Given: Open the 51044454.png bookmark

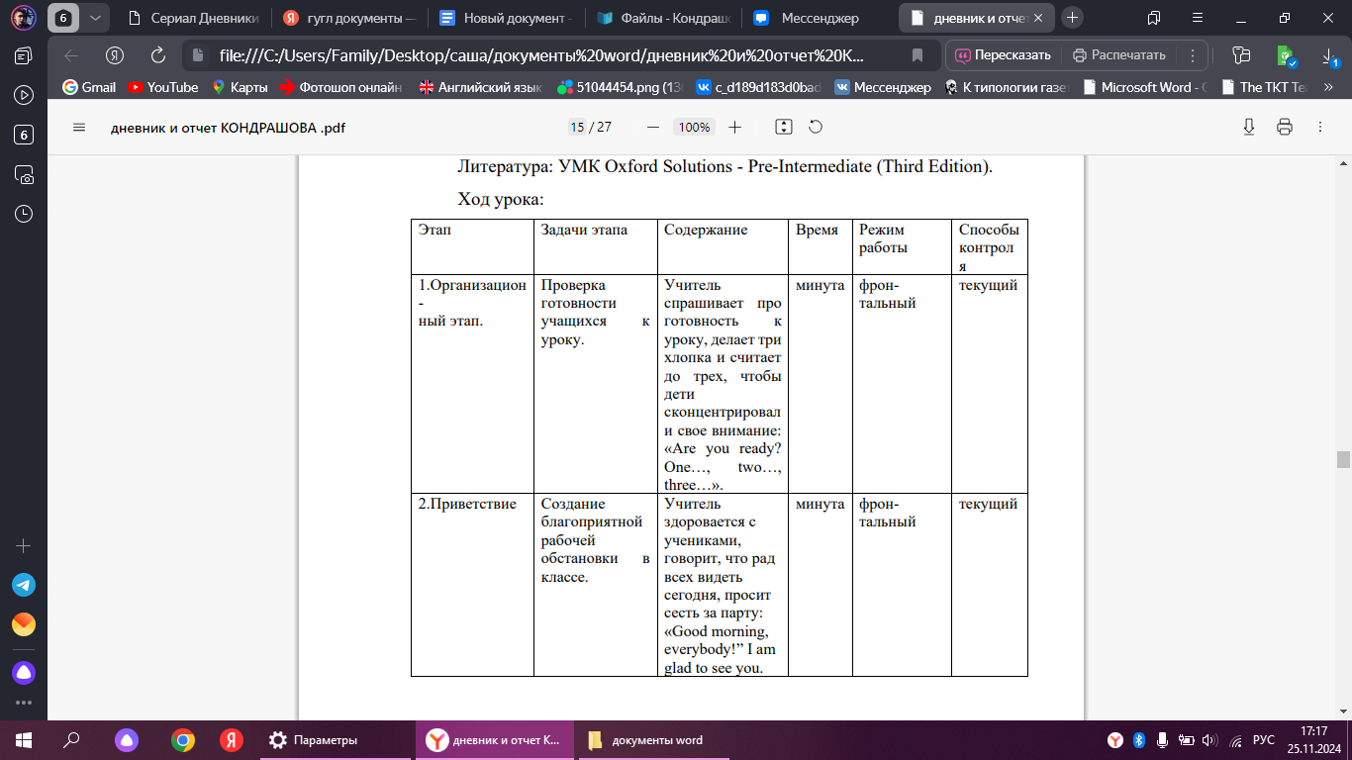Looking at the screenshot, I should tap(619, 87).
